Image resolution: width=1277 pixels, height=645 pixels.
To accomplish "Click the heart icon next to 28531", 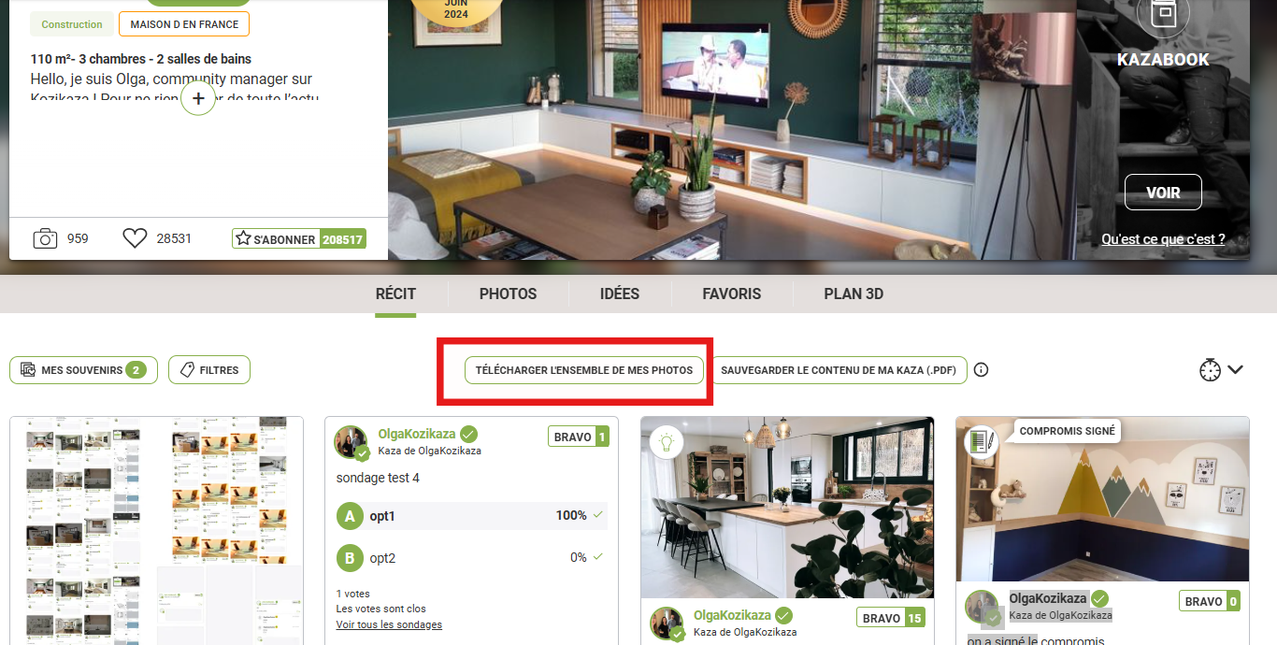I will click(x=135, y=238).
